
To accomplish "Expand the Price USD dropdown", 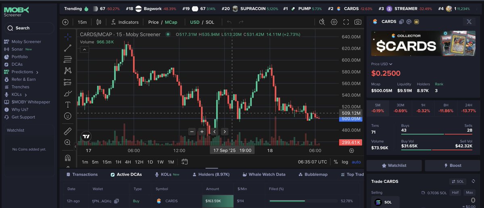I will click(x=382, y=64).
